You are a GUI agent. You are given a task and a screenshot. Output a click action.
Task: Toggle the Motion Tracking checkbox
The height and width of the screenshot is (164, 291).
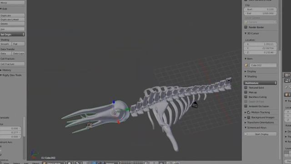pyautogui.click(x=249, y=113)
